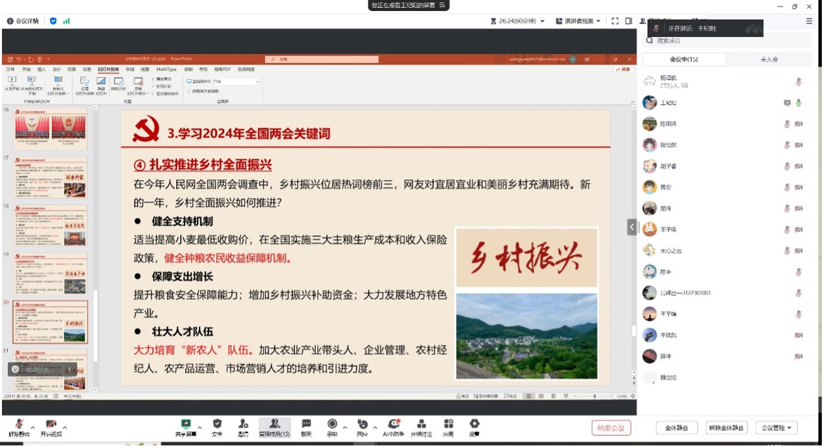Screen dimensions: 825x447
Task: Select the 会议中(15) tab
Action: point(683,60)
